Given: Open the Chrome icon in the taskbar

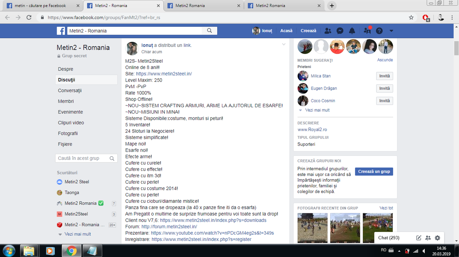Looking at the screenshot, I should 71,251.
